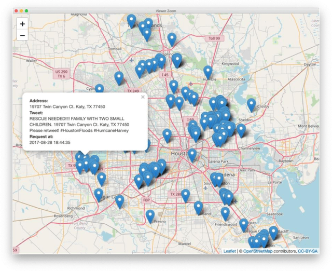This screenshot has width=332, height=271.
Task: Click the easternmost marker near the bay
Action: pos(273,232)
